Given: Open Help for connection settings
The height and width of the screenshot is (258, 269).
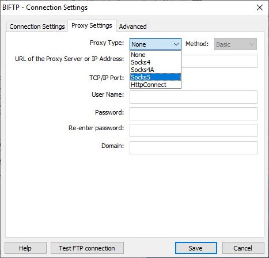Looking at the screenshot, I should click(x=25, y=248).
